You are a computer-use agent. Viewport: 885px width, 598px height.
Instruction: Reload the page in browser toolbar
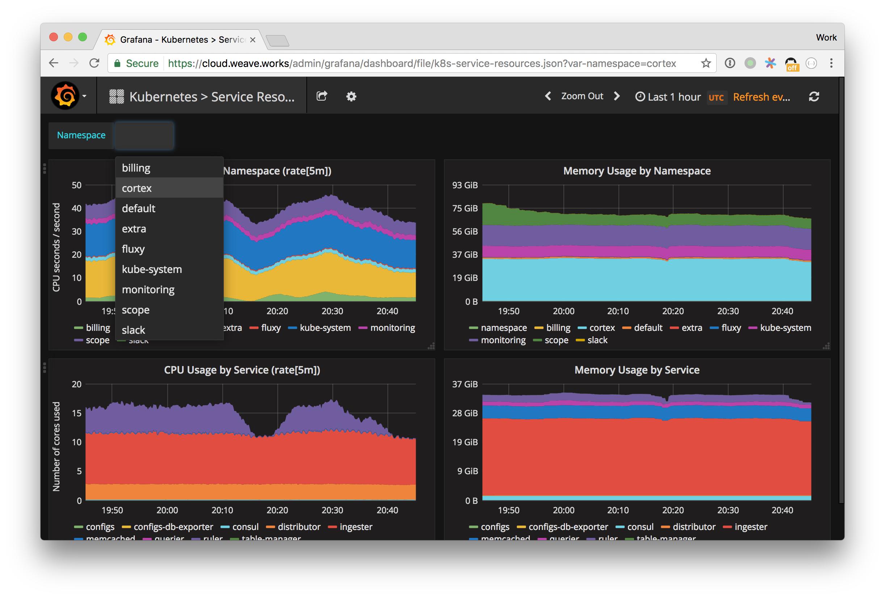(94, 63)
